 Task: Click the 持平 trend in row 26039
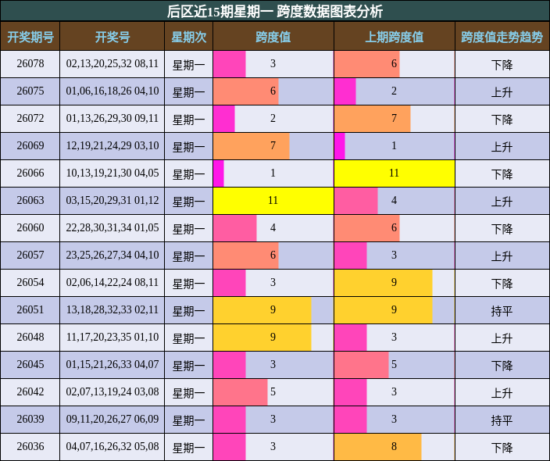click(x=502, y=420)
